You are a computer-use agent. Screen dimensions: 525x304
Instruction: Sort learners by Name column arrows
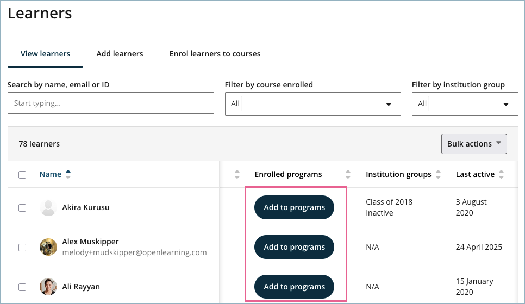coord(68,174)
